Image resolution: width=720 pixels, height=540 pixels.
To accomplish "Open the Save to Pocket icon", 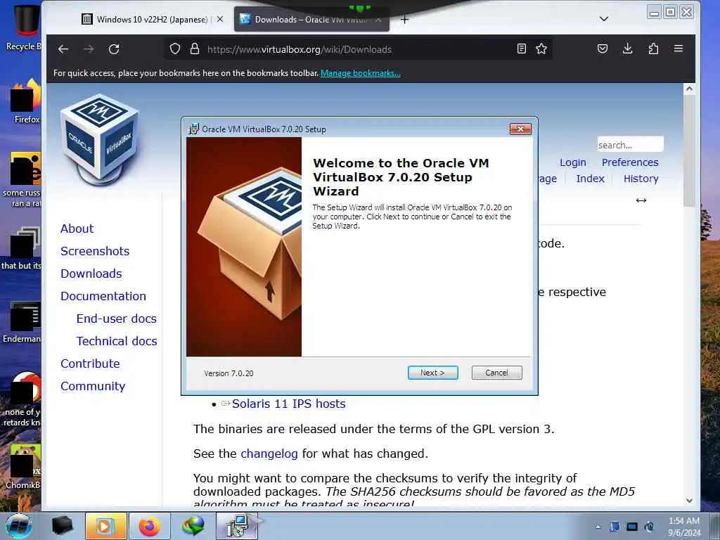I will pos(603,49).
